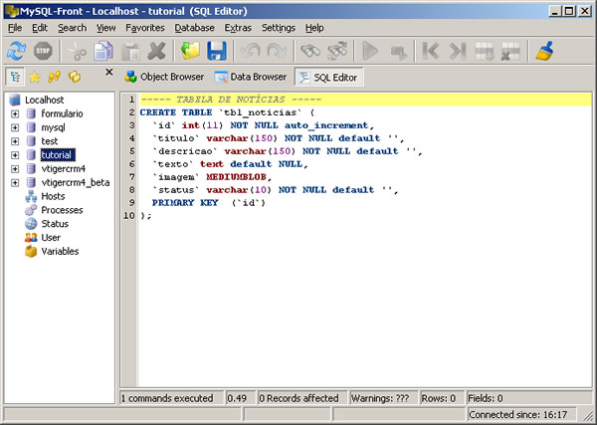Select the Localhost root node
This screenshot has height=425, width=597.
(x=44, y=101)
